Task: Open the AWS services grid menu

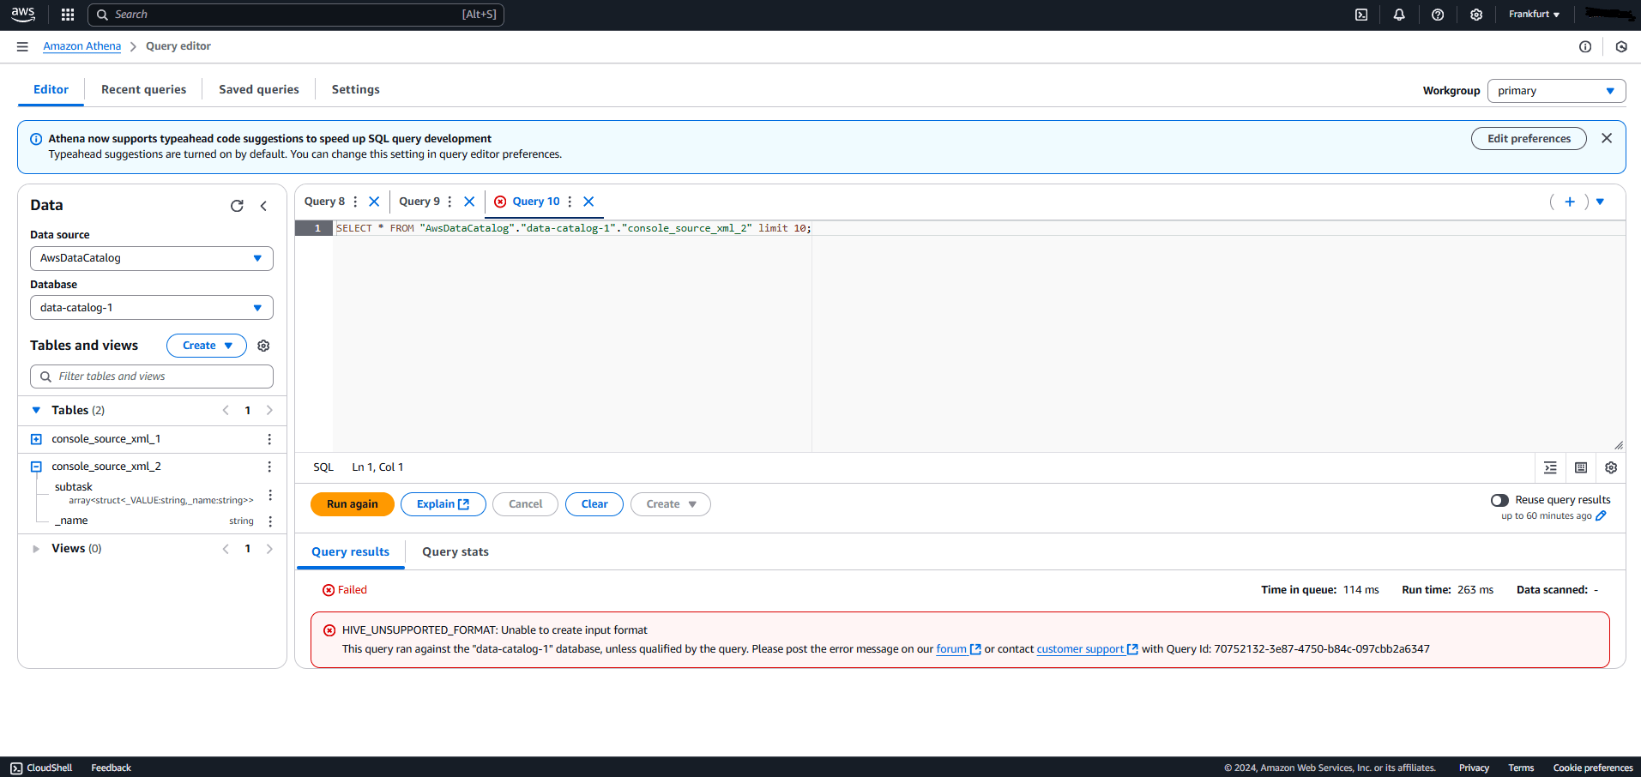Action: [68, 15]
